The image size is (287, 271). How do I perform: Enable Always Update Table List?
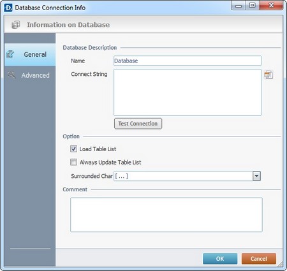(73, 162)
